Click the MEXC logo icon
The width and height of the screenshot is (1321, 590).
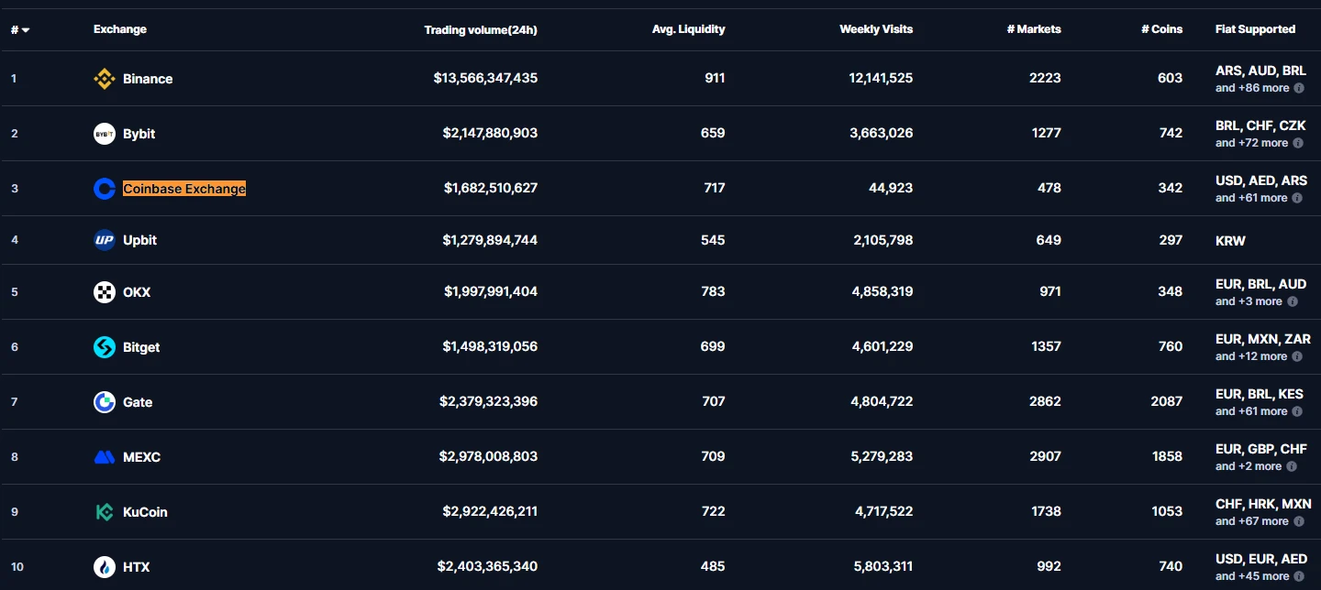(x=105, y=457)
